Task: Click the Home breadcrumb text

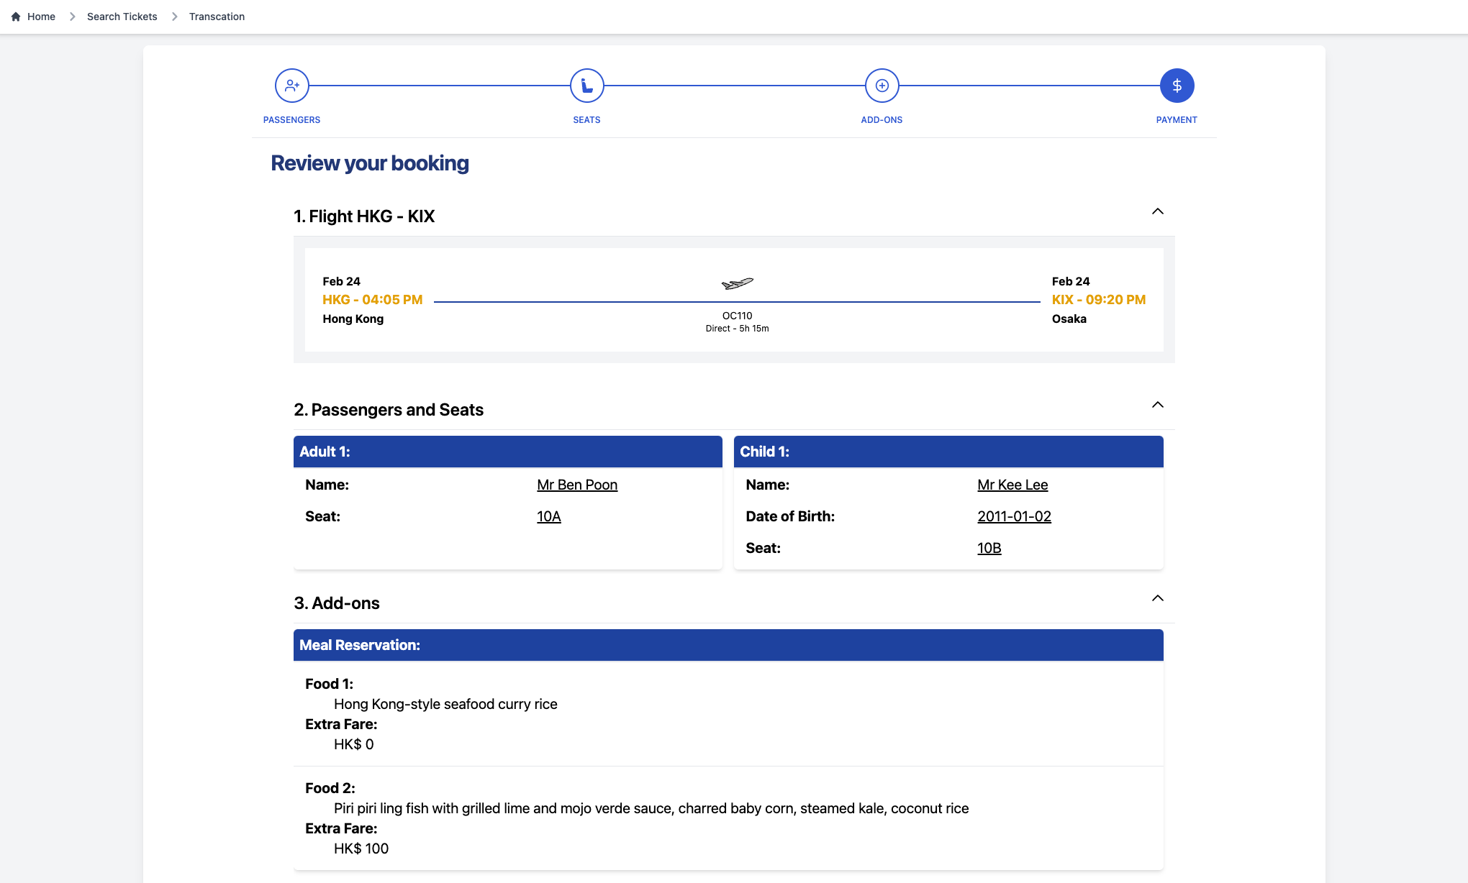Action: tap(41, 17)
